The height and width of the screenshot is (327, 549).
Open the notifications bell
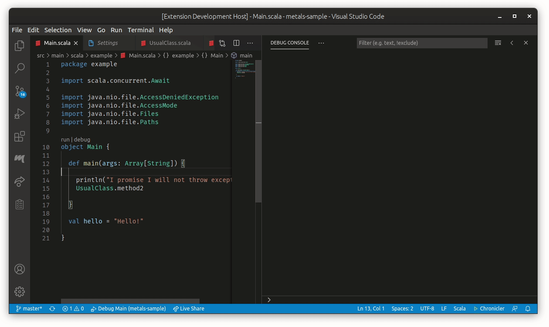click(x=528, y=308)
